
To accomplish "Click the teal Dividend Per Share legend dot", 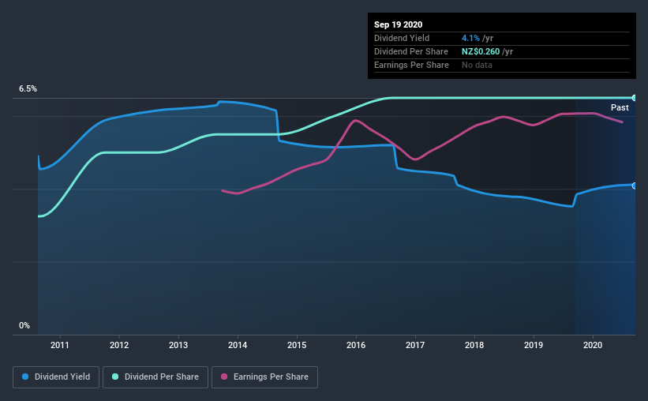I will 115,377.
